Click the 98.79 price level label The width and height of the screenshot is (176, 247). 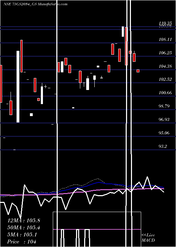click(164, 106)
